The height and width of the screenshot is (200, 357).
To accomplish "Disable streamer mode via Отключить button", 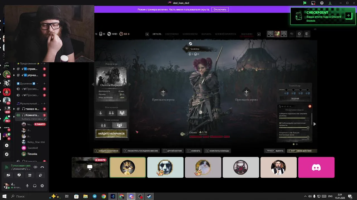I will 220,9.
